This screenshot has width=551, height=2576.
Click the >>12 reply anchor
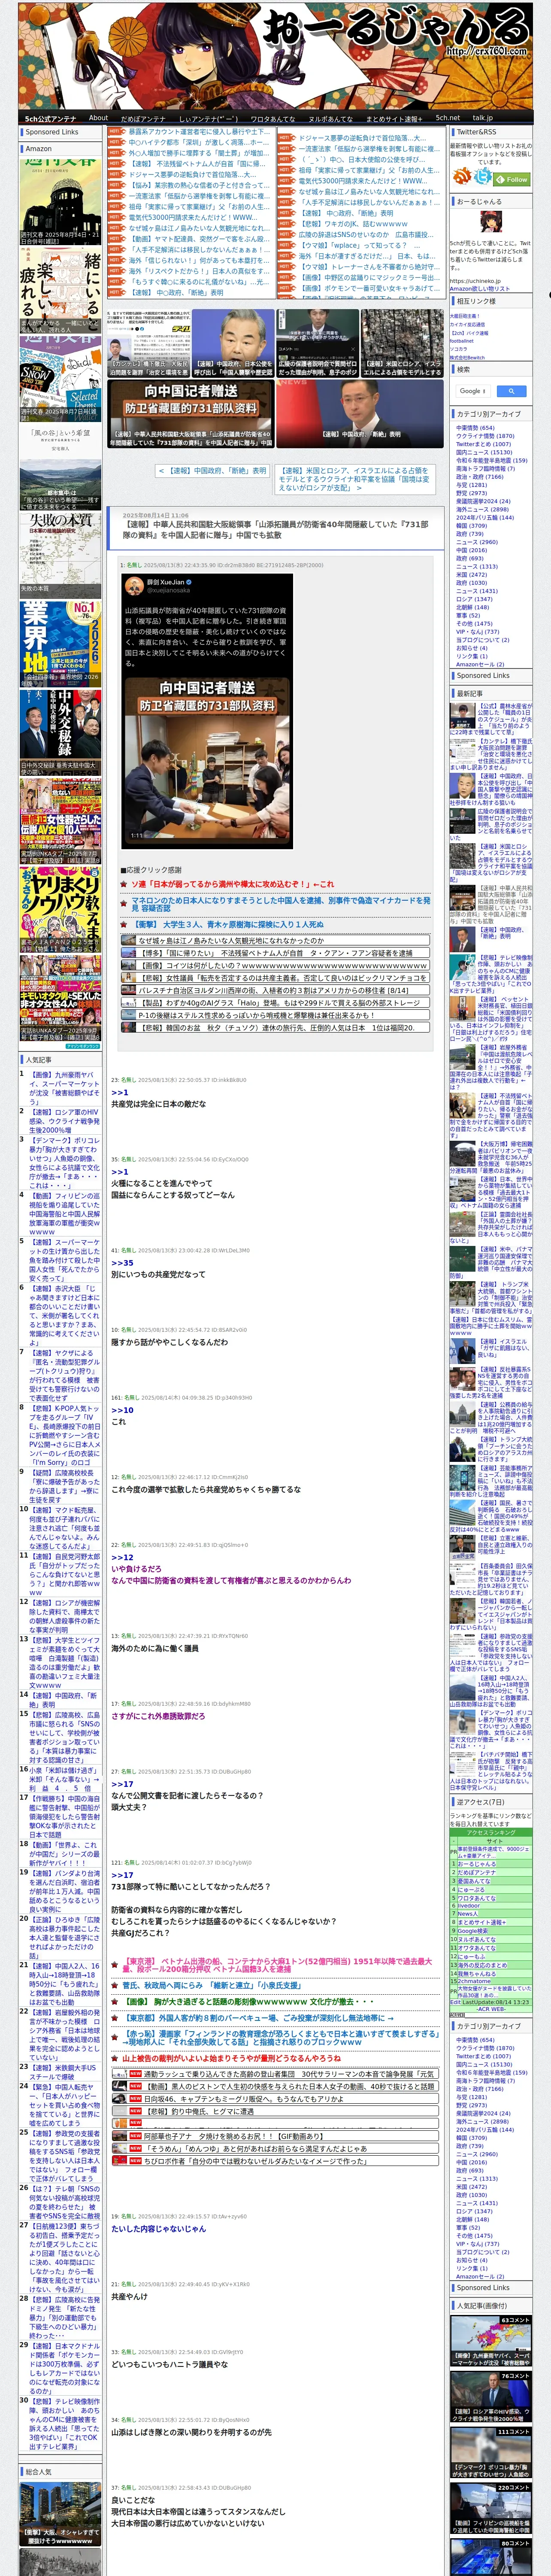click(x=121, y=1557)
